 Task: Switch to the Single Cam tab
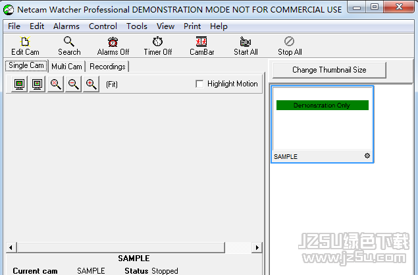pos(26,65)
